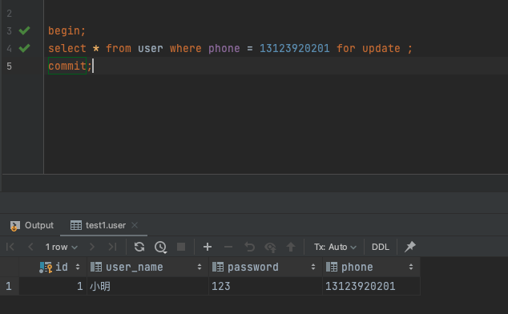Screen dimensions: 508x314
Task: Click the stop query square button
Action: pos(181,247)
